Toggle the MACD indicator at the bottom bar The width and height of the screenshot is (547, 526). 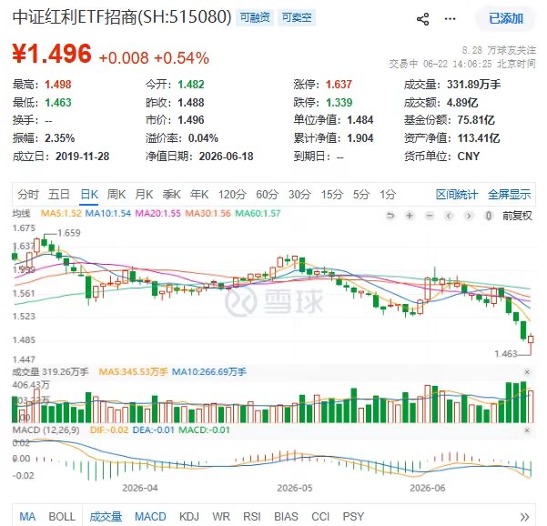[x=150, y=516]
